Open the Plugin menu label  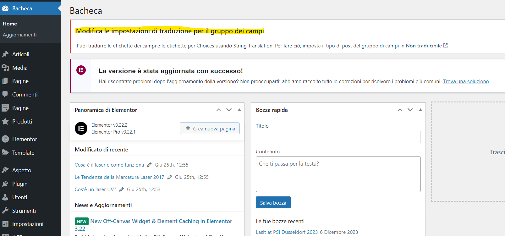coord(20,184)
